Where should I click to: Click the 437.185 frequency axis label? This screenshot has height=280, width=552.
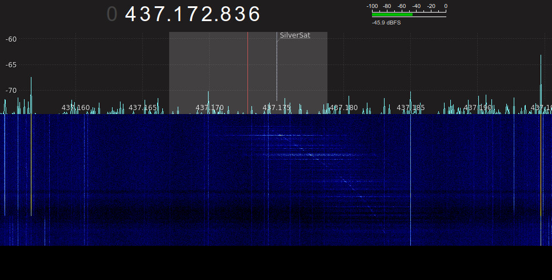coord(410,108)
